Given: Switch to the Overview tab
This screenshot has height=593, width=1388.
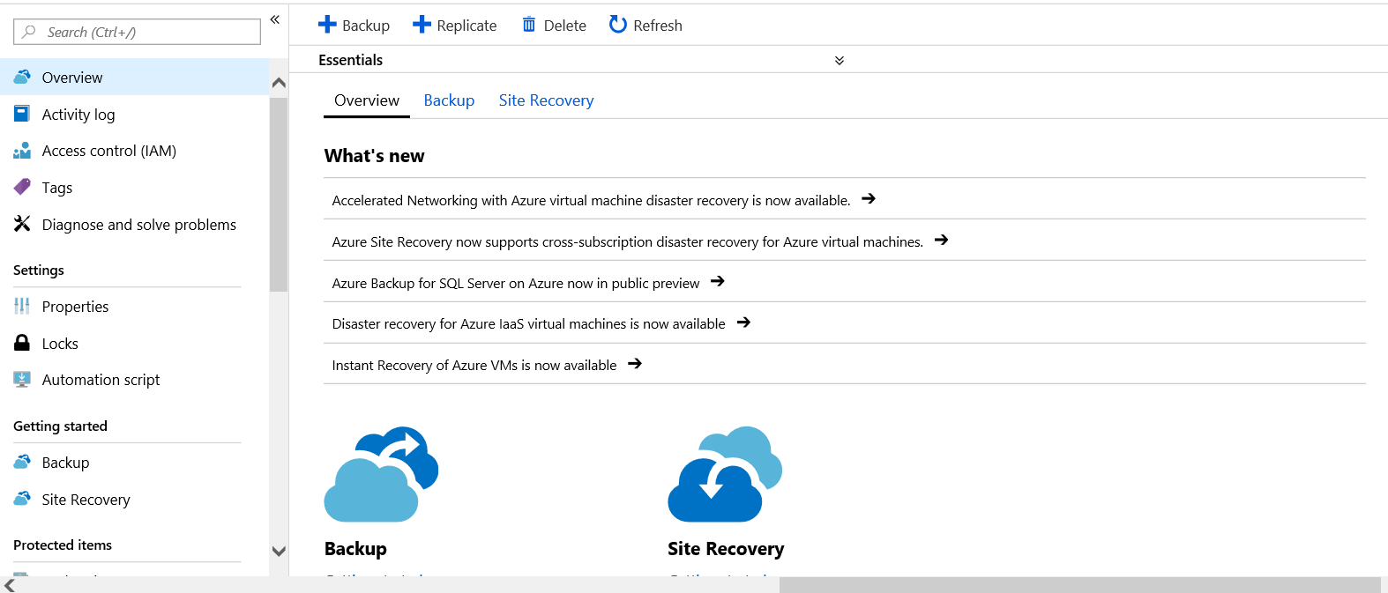Looking at the screenshot, I should 367,100.
